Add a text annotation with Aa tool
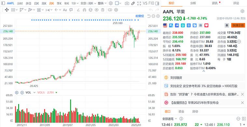Screen dimensions: 247x127 coord(65,10)
